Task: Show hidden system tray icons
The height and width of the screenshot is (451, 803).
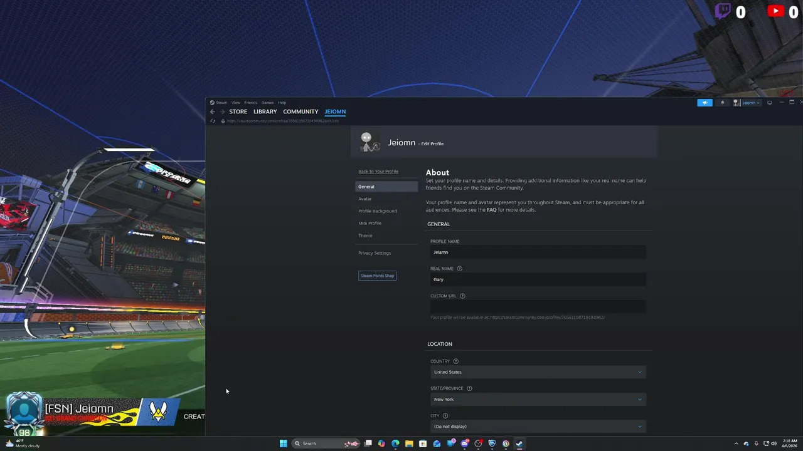Action: click(737, 443)
